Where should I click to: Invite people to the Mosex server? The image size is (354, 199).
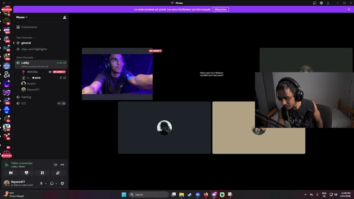point(65,17)
